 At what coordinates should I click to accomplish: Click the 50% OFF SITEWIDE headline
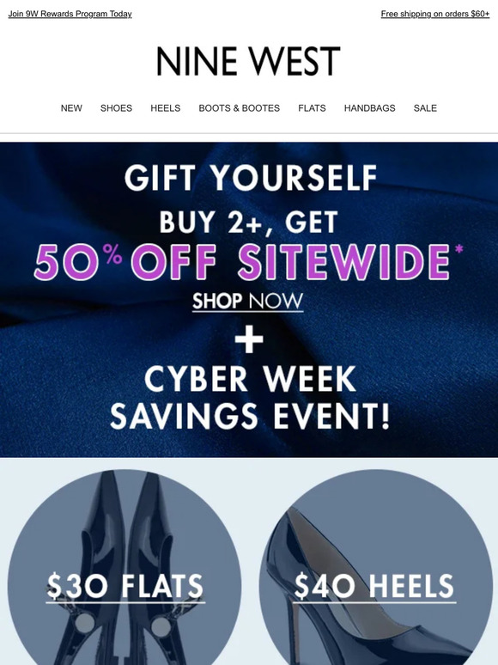click(248, 261)
